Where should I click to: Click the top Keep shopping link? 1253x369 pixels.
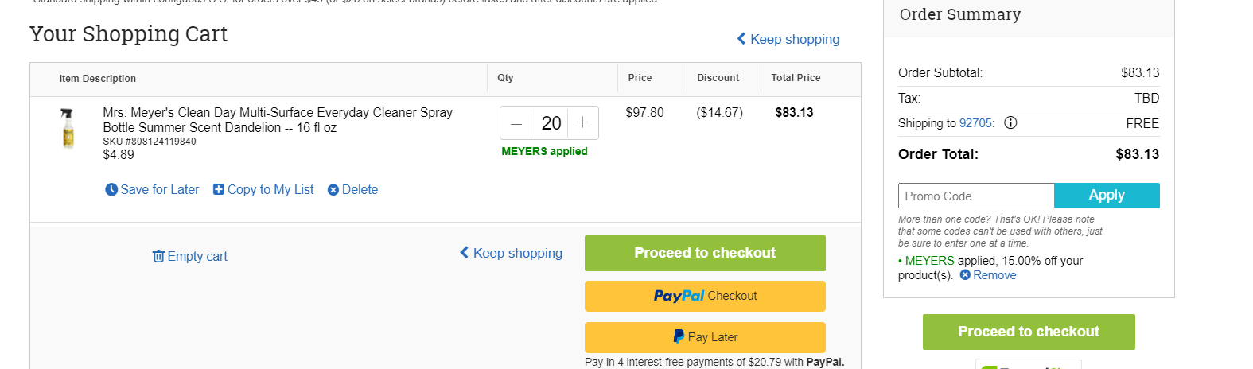pyautogui.click(x=788, y=39)
